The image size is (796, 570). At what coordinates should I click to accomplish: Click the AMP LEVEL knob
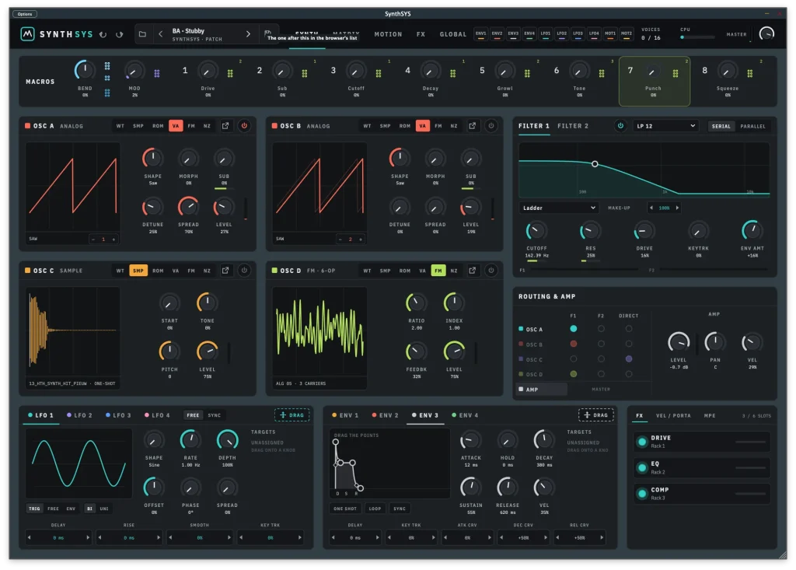(x=678, y=342)
